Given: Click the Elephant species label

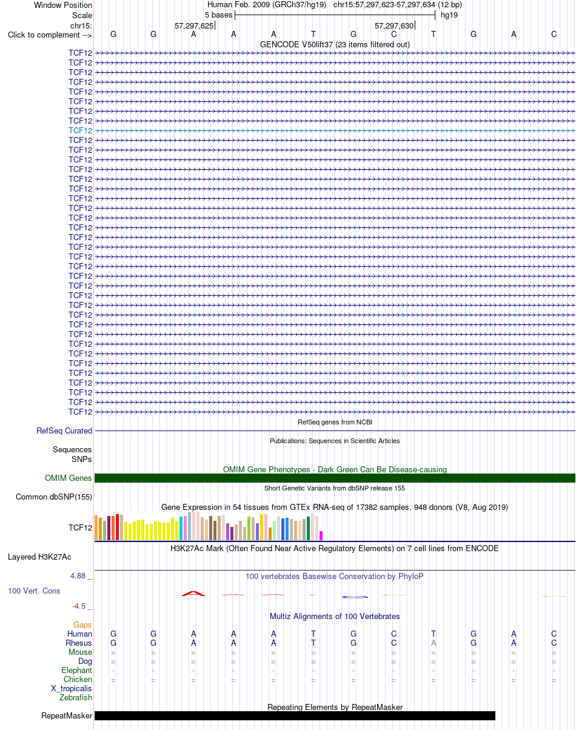Looking at the screenshot, I should pyautogui.click(x=77, y=670).
